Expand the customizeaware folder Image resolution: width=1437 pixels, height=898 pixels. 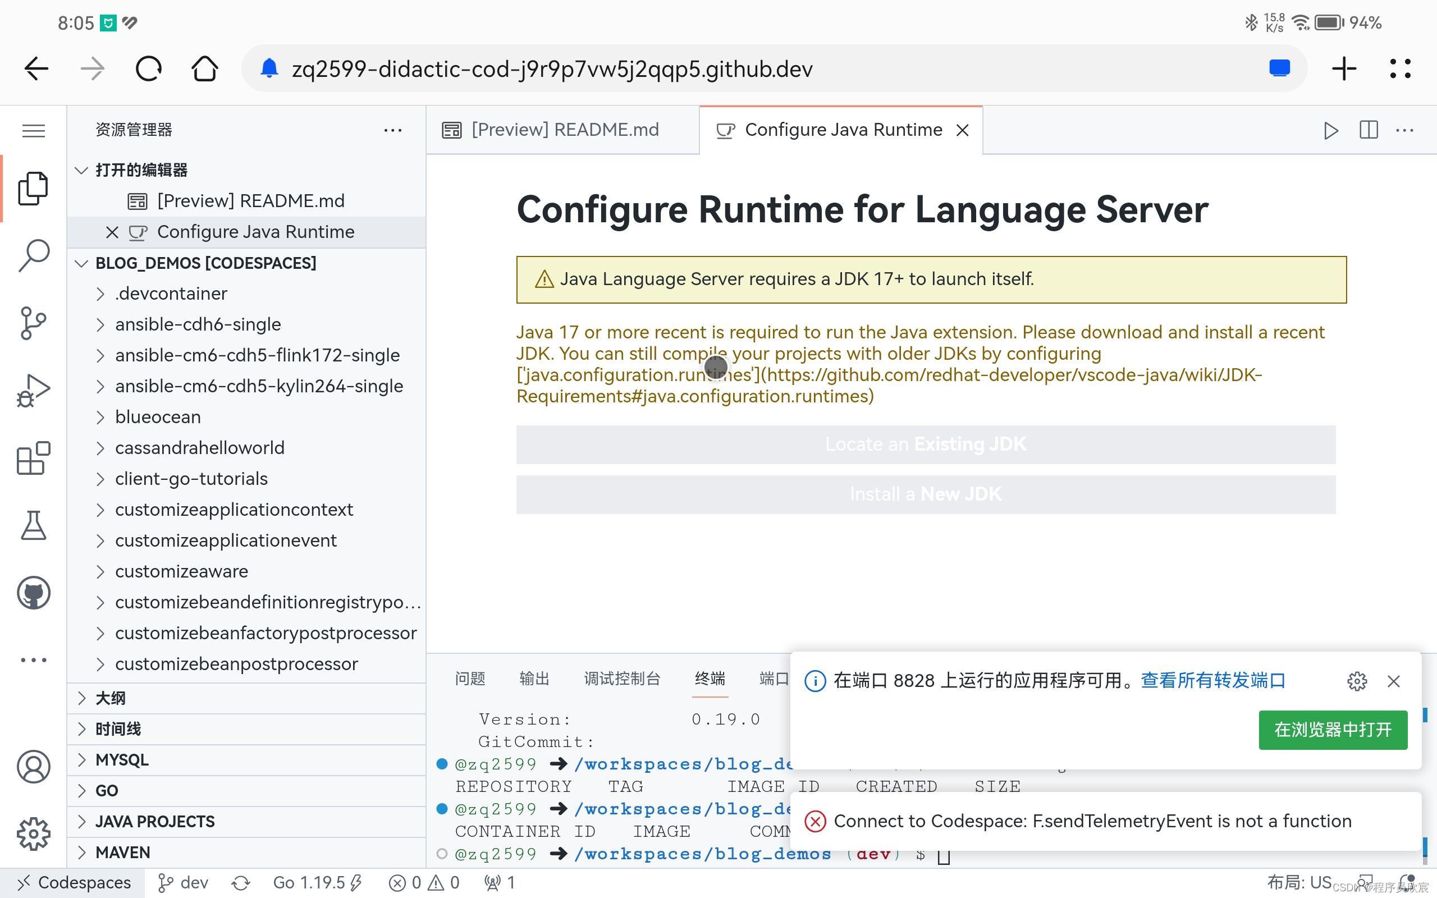(246, 572)
